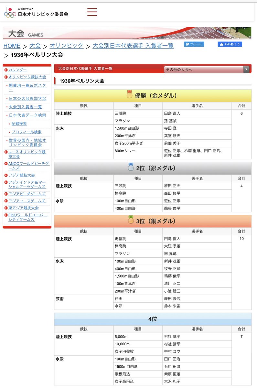Click the 3位（銅メダル） header
This screenshot has width=257, height=388.
[x=153, y=221]
